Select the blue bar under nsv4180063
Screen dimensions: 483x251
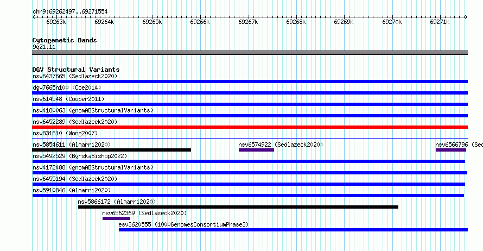click(250, 116)
